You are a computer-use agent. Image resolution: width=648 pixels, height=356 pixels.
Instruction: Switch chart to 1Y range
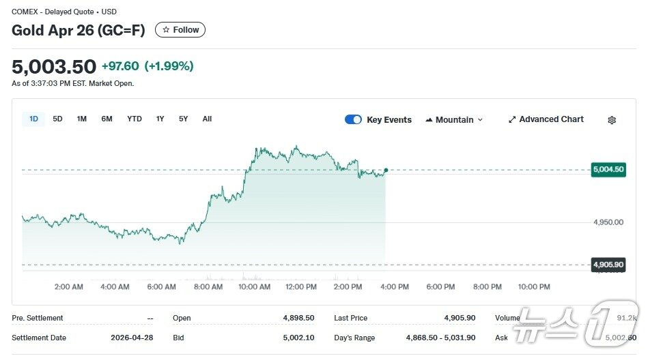(x=160, y=119)
